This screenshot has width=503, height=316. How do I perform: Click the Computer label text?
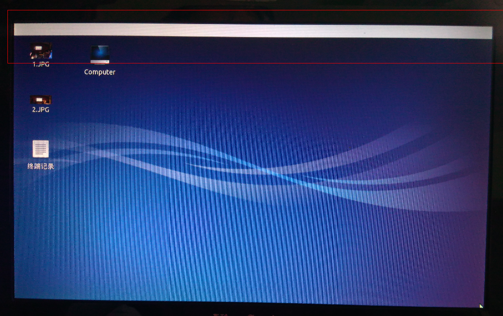[x=100, y=72]
